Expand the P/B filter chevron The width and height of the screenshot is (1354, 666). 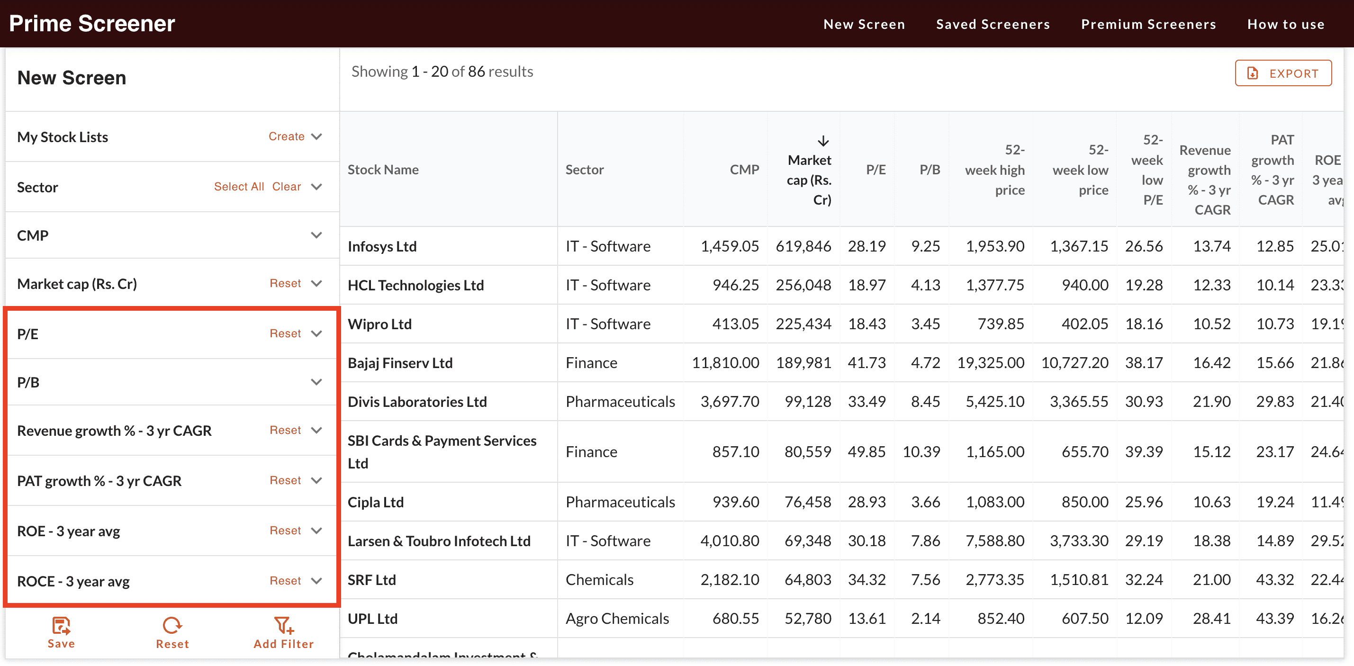pyautogui.click(x=316, y=382)
